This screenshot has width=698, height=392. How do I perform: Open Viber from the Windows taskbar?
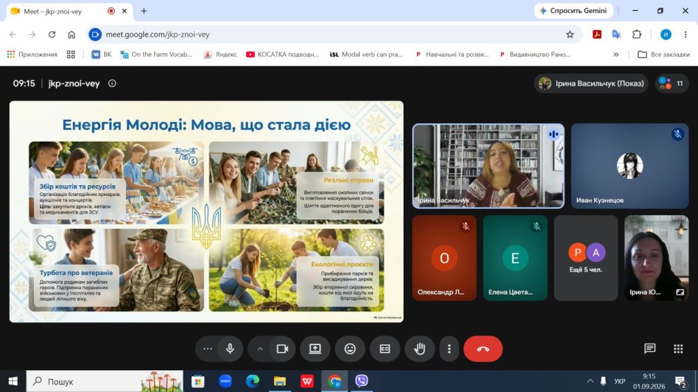(x=361, y=381)
